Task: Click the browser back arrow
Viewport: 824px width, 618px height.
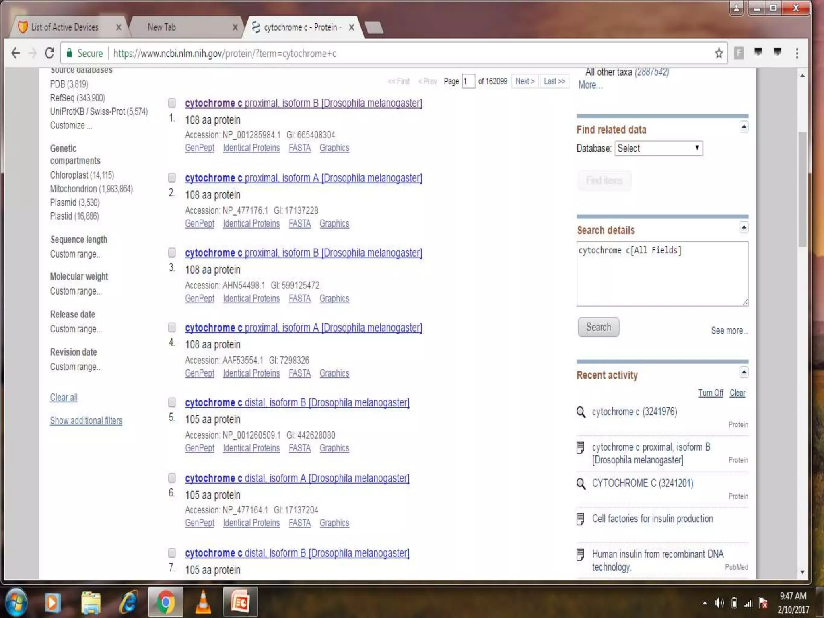Action: pyautogui.click(x=15, y=53)
